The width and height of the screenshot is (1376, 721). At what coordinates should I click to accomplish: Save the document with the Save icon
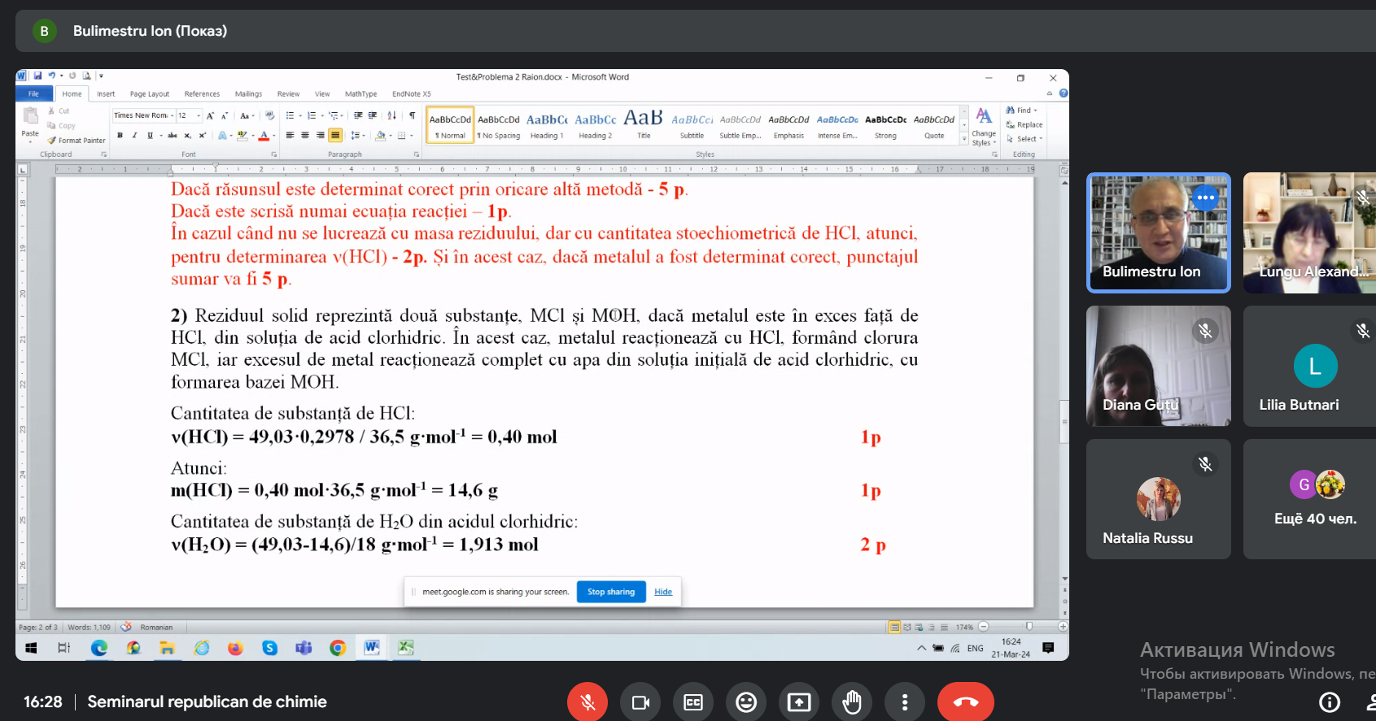[x=37, y=76]
